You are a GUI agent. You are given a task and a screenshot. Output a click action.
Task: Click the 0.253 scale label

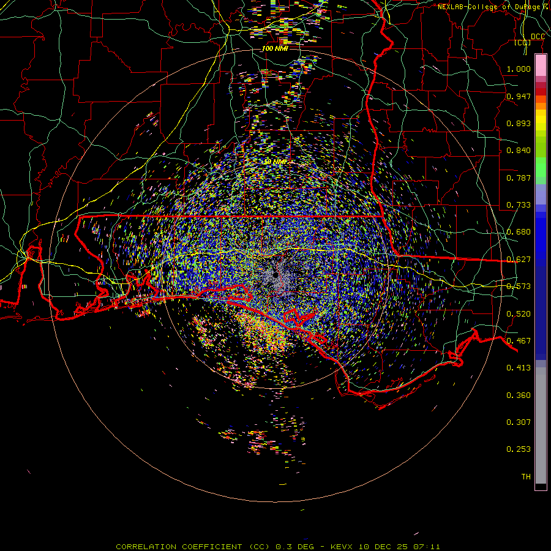click(519, 449)
